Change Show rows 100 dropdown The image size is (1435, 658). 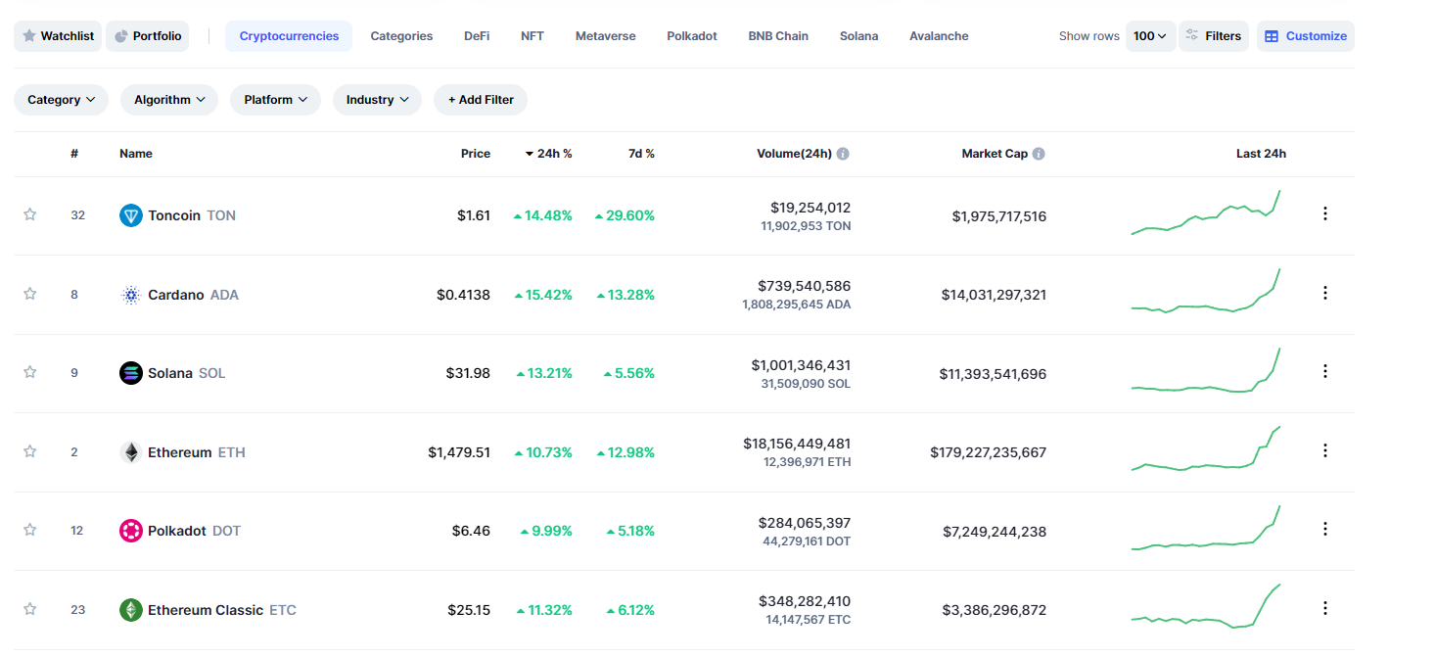tap(1150, 36)
